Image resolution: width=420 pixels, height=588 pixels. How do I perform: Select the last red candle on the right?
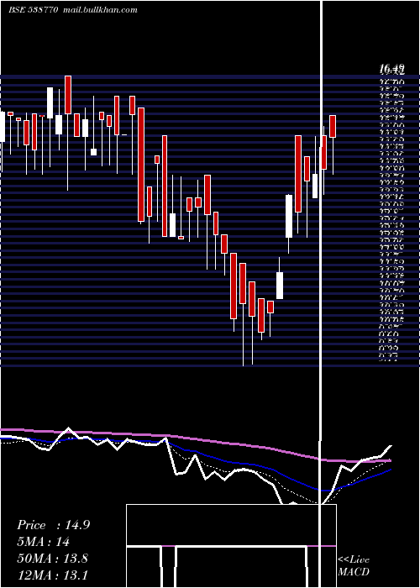pyautogui.click(x=333, y=126)
